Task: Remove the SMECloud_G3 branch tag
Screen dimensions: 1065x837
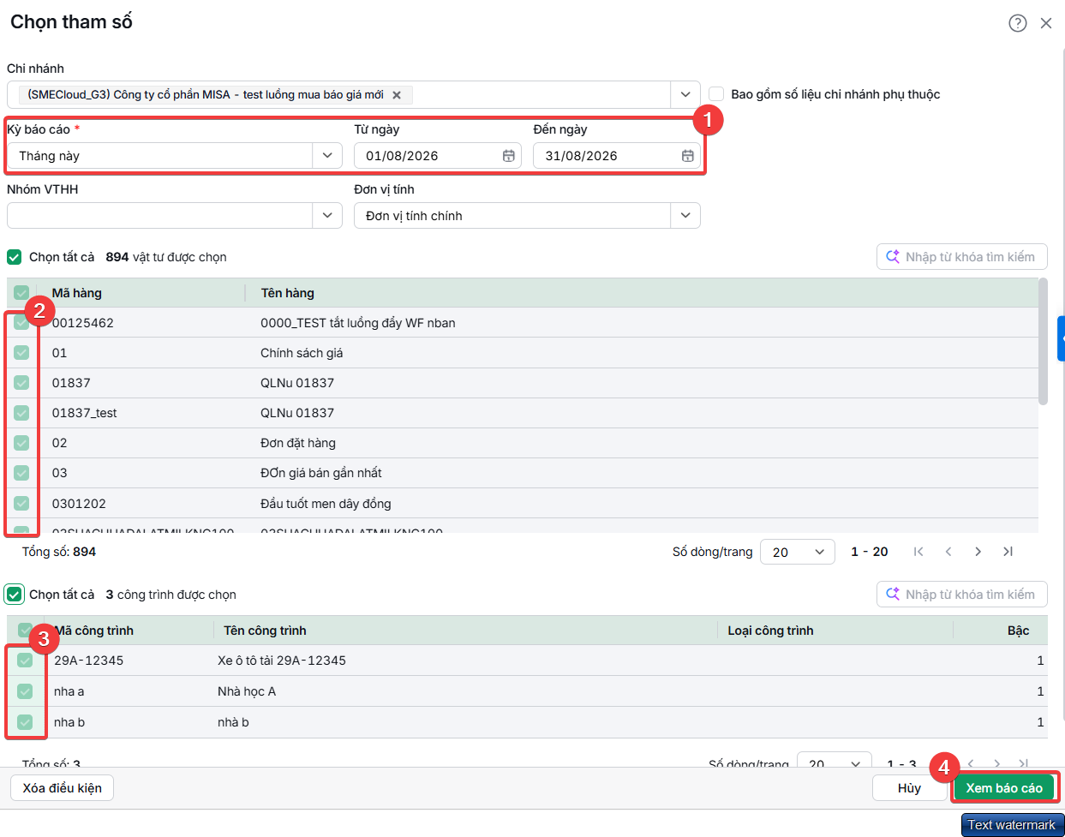Action: click(397, 95)
